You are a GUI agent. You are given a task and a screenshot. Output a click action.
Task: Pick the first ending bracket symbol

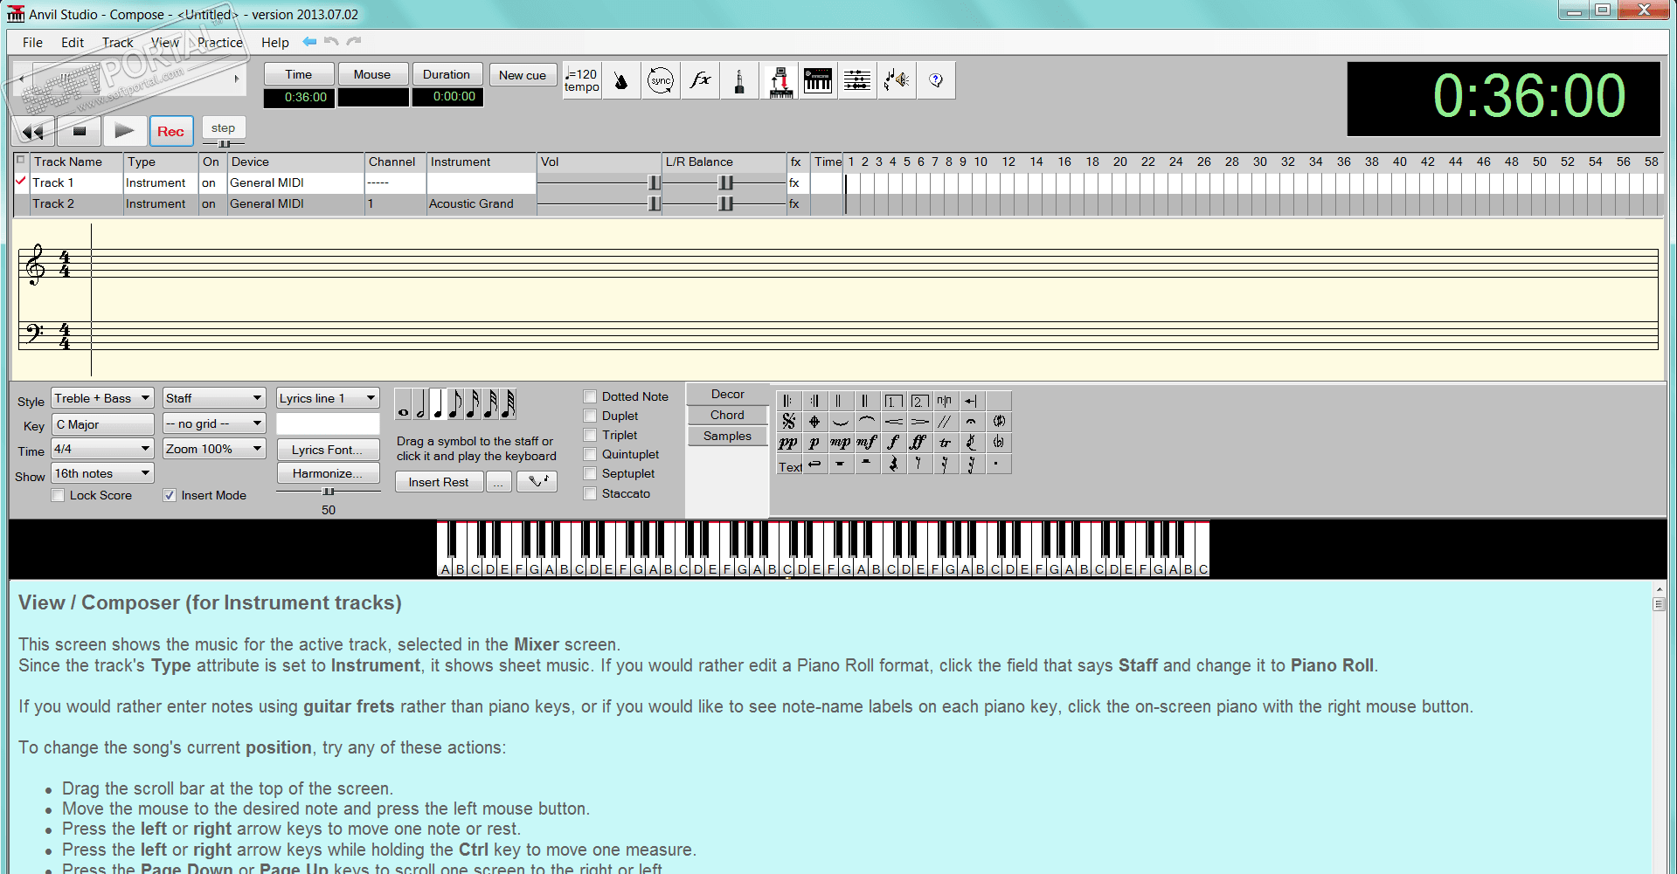(x=893, y=401)
